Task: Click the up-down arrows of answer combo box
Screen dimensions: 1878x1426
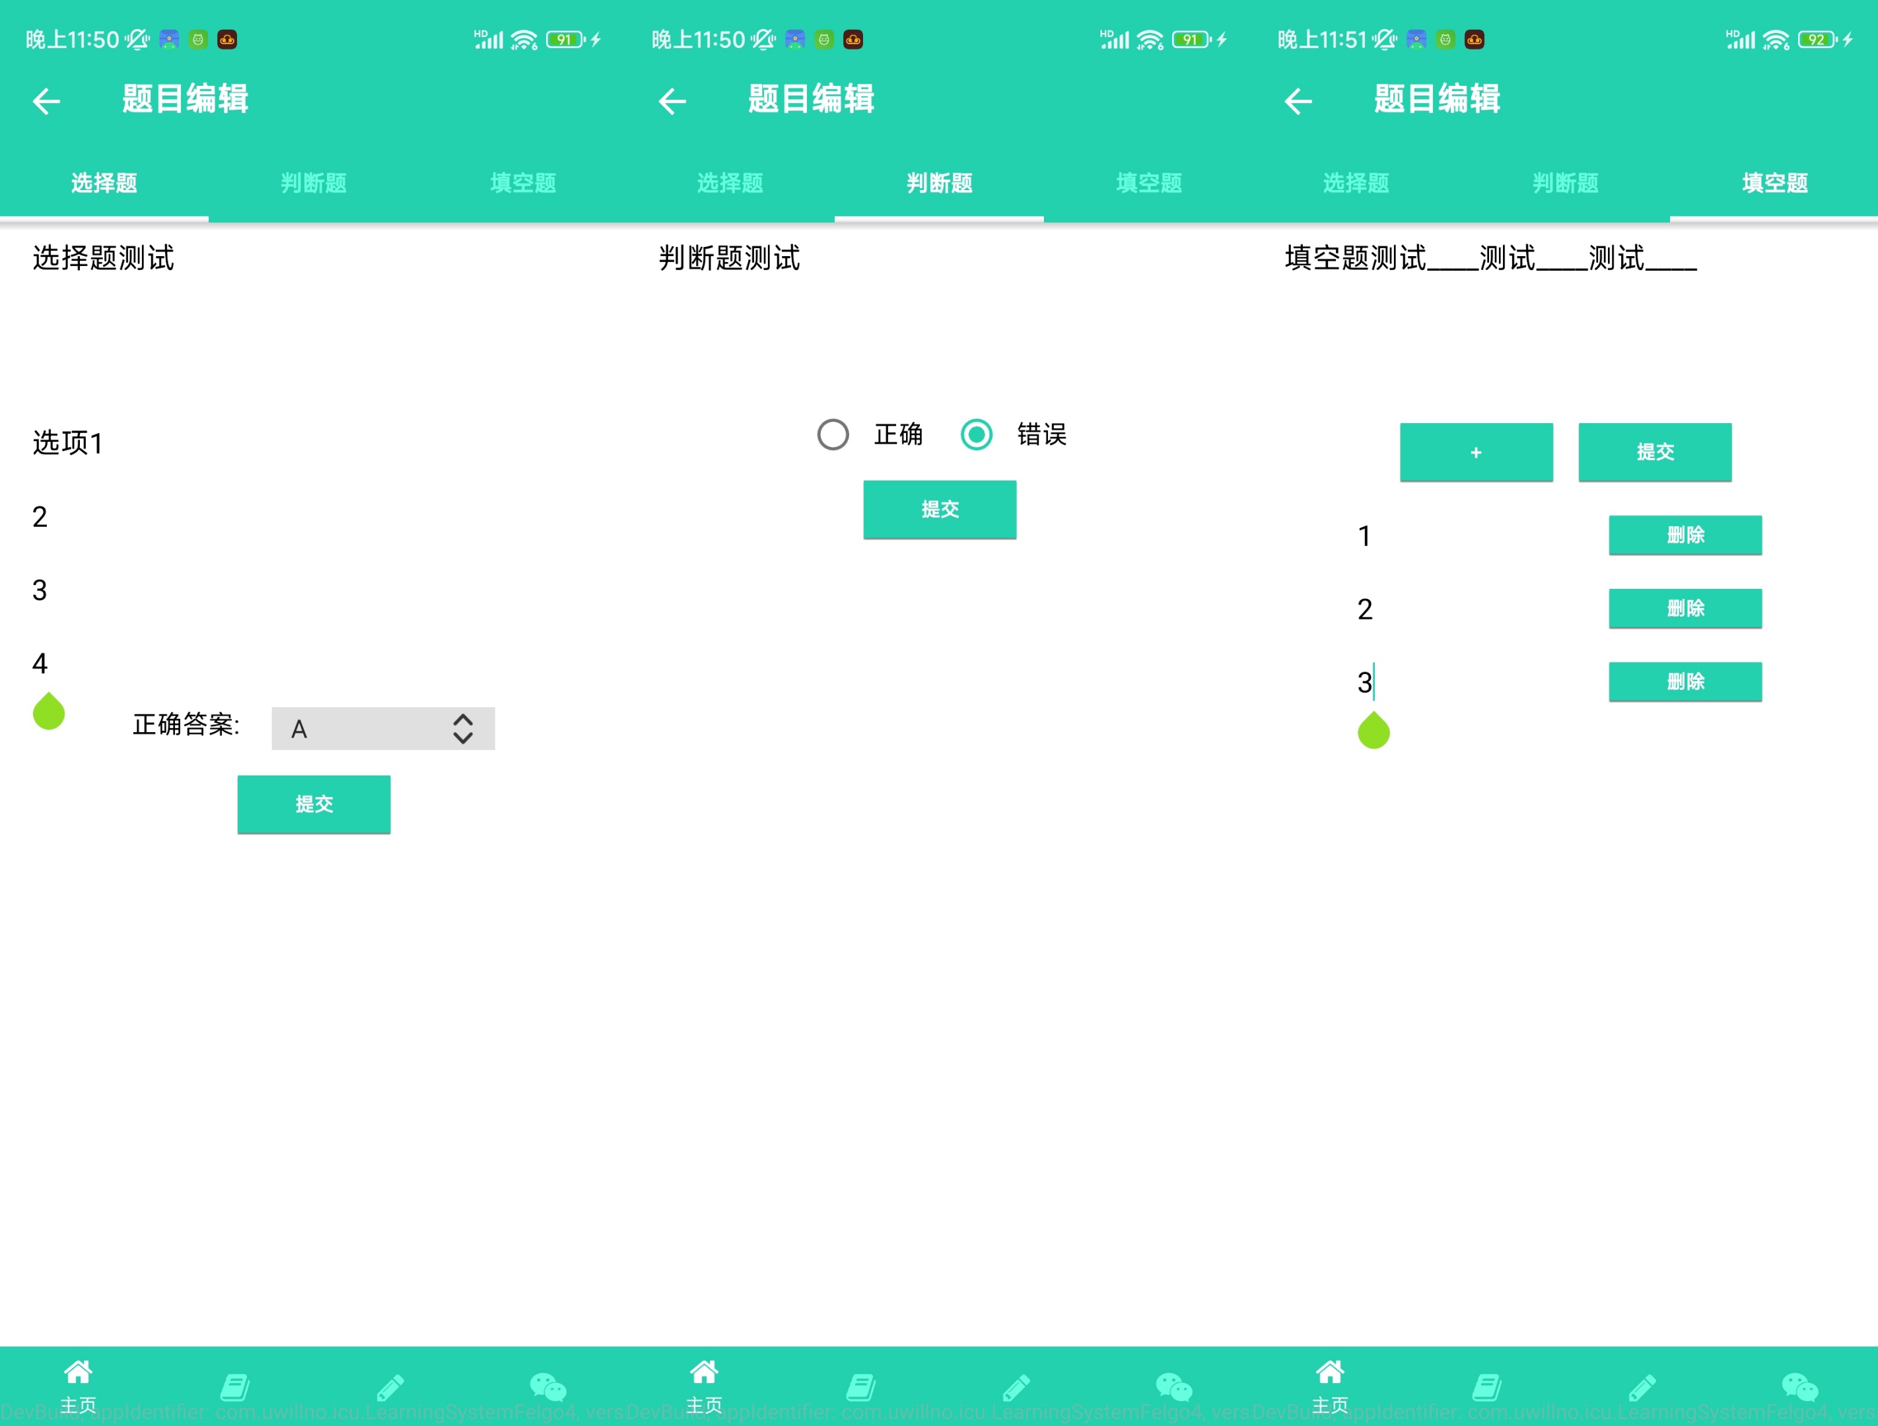Action: [x=463, y=728]
